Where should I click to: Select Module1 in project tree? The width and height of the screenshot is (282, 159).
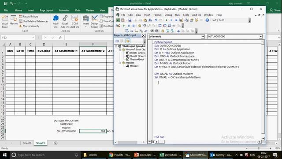coord(133,66)
